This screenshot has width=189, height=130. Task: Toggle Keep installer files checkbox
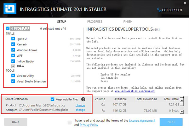[52, 99]
